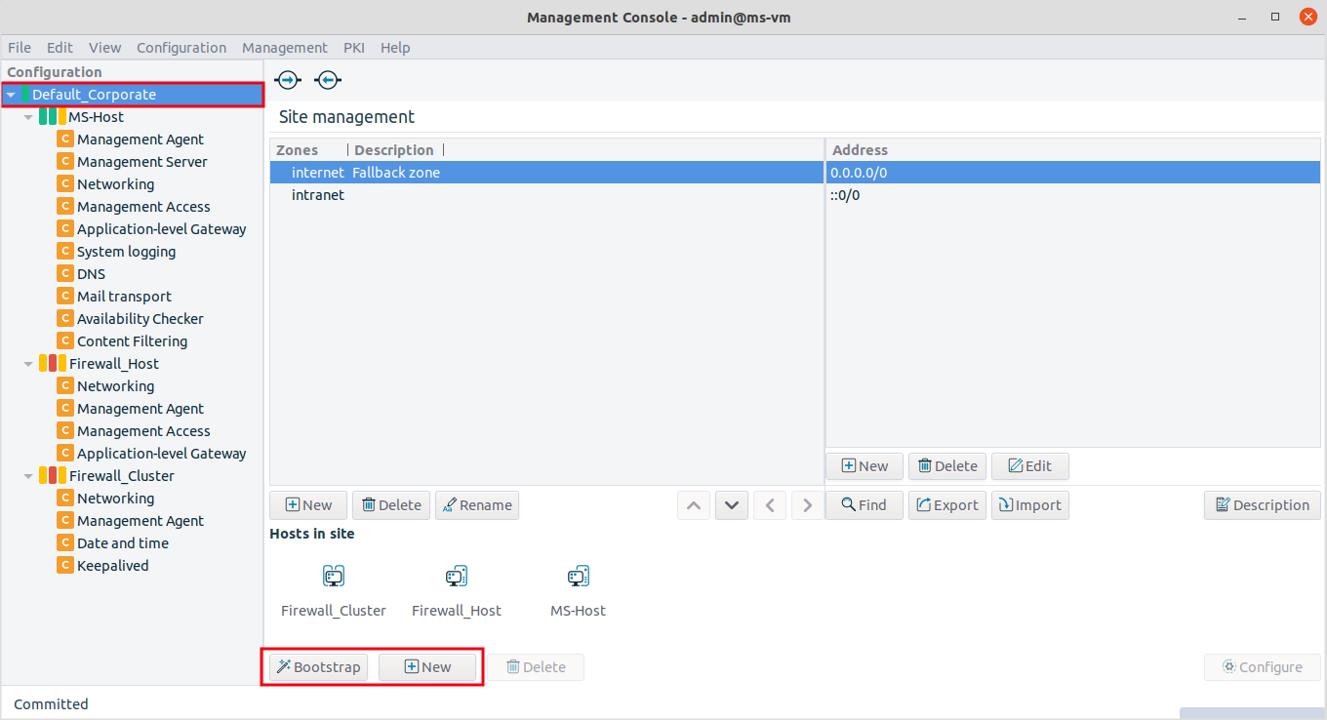1327x720 pixels.
Task: Select Management Agent under Firewall_Cluster
Action: pos(141,521)
